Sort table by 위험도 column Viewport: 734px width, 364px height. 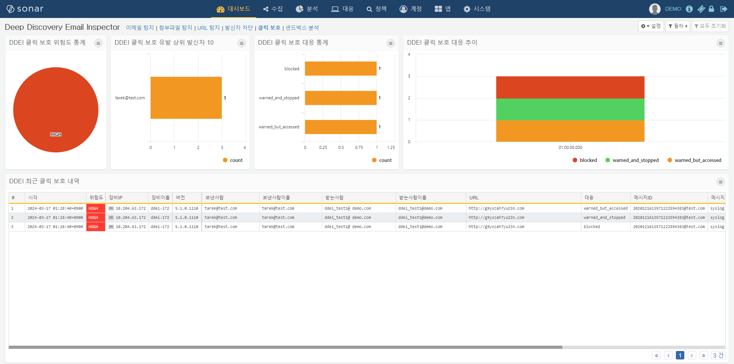tap(96, 197)
